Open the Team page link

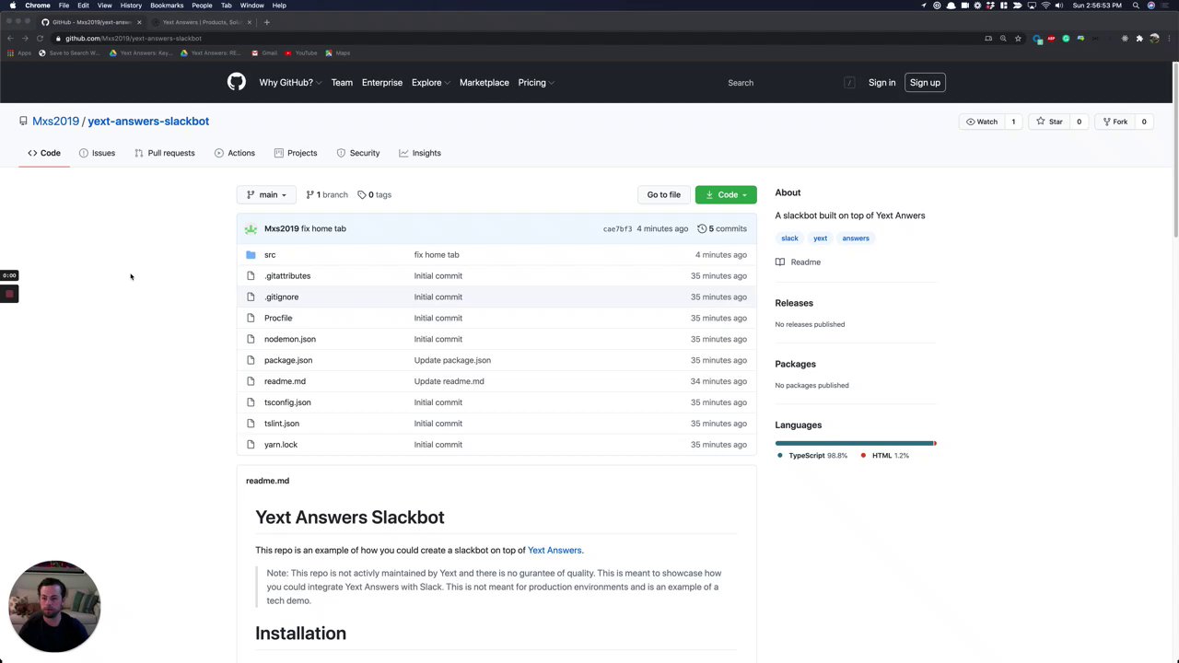click(x=342, y=83)
